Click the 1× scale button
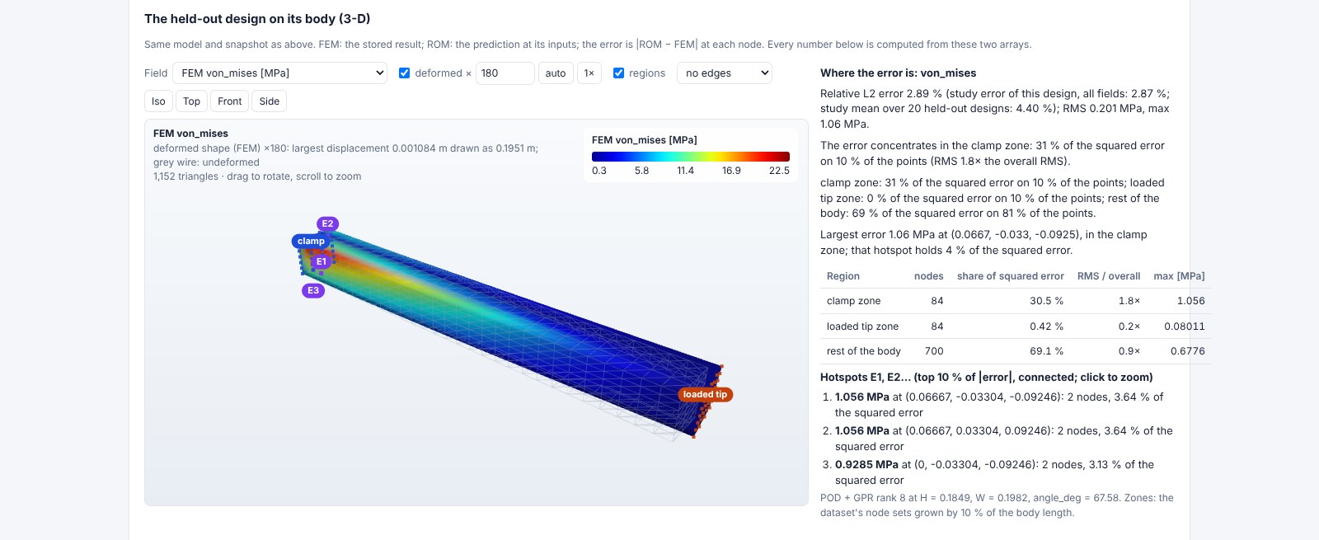This screenshot has height=540, width=1319. (x=589, y=73)
